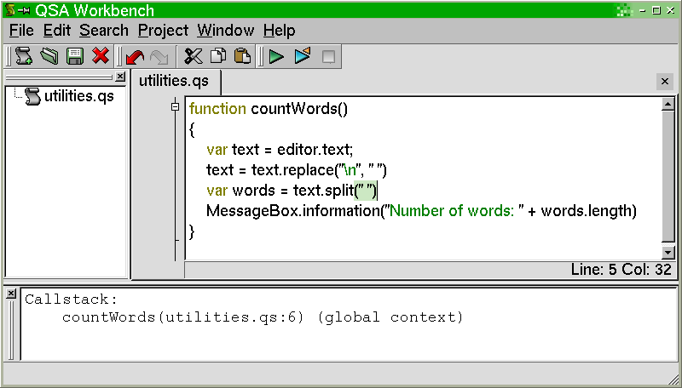Open the Project menu
This screenshot has width=682, height=388.
(163, 31)
